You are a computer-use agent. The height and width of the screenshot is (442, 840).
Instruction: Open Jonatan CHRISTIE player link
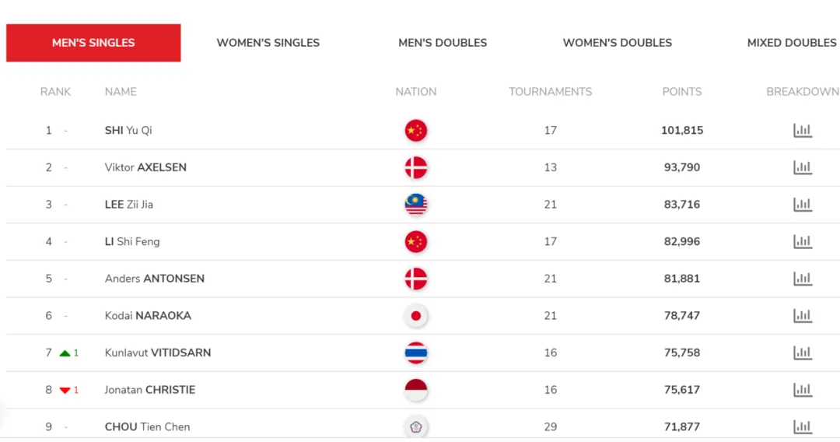tap(150, 390)
